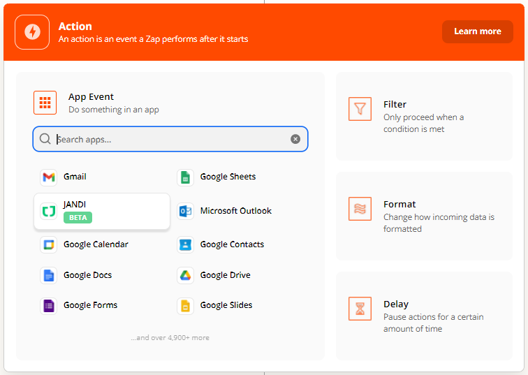Click the Gmail app icon
The image size is (528, 375).
(x=48, y=177)
